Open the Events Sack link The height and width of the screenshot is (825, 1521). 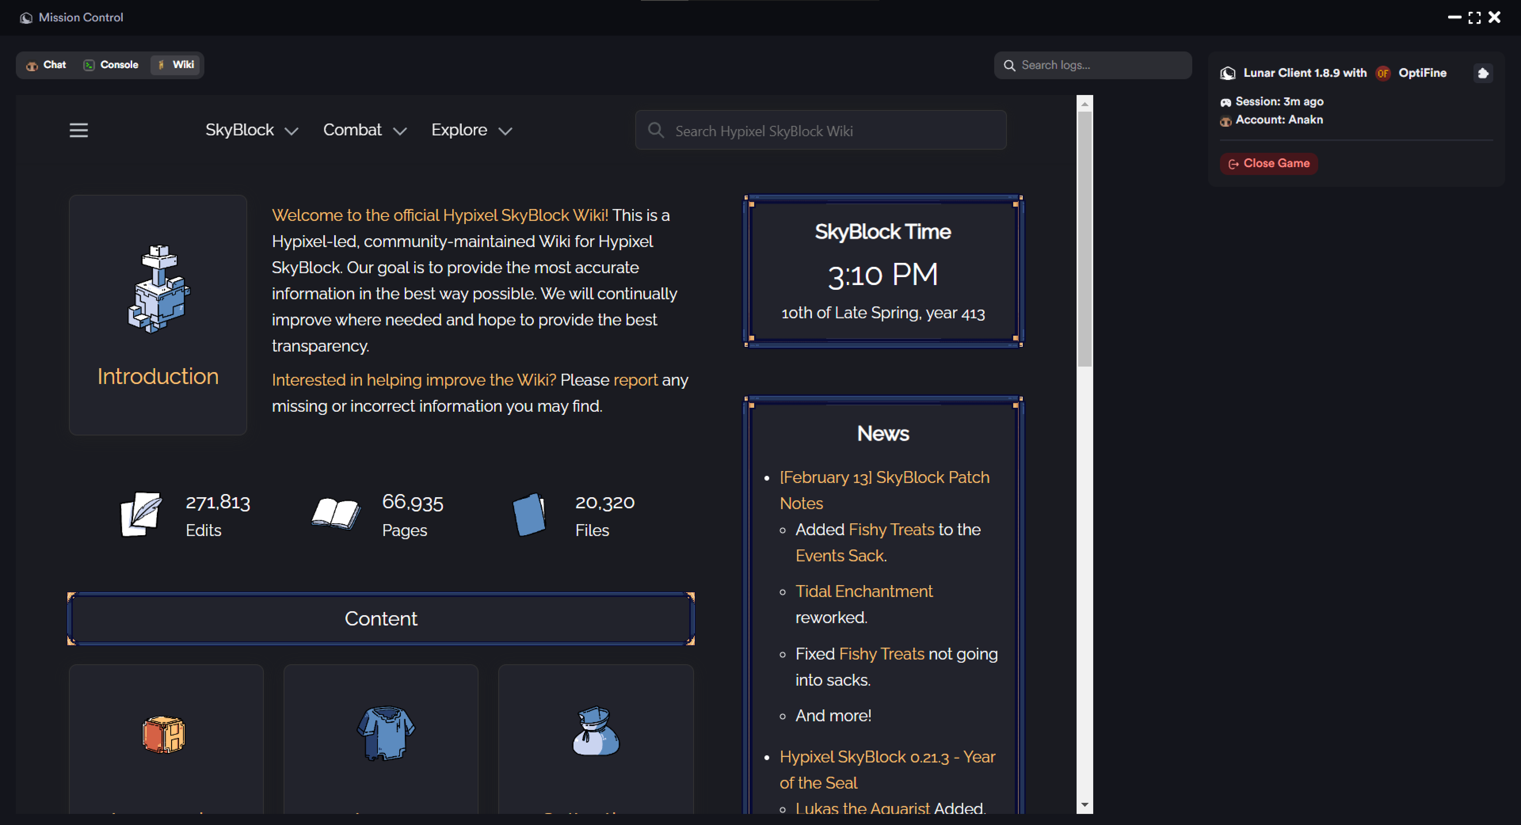[841, 555]
